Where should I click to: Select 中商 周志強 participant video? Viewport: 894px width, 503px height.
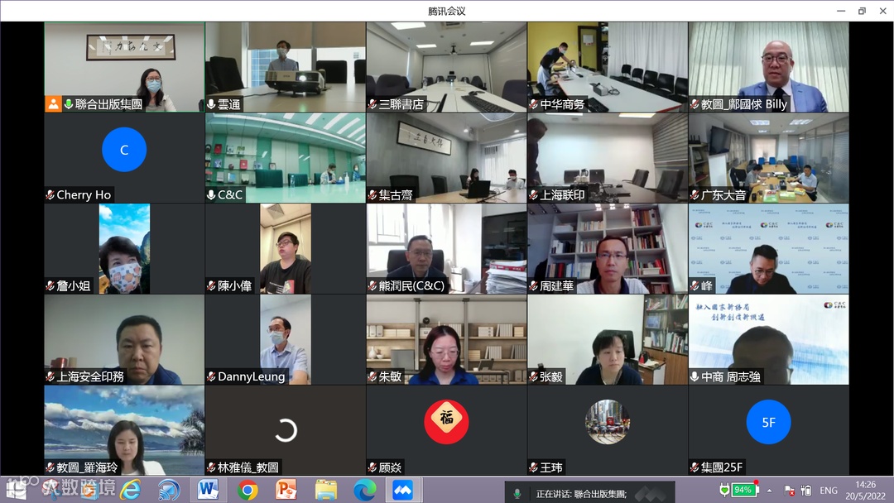(768, 339)
